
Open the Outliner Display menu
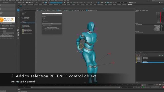22,9
